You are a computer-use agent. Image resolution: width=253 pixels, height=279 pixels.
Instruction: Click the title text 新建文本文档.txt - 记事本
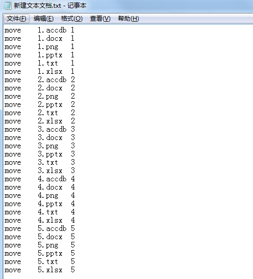pos(50,6)
